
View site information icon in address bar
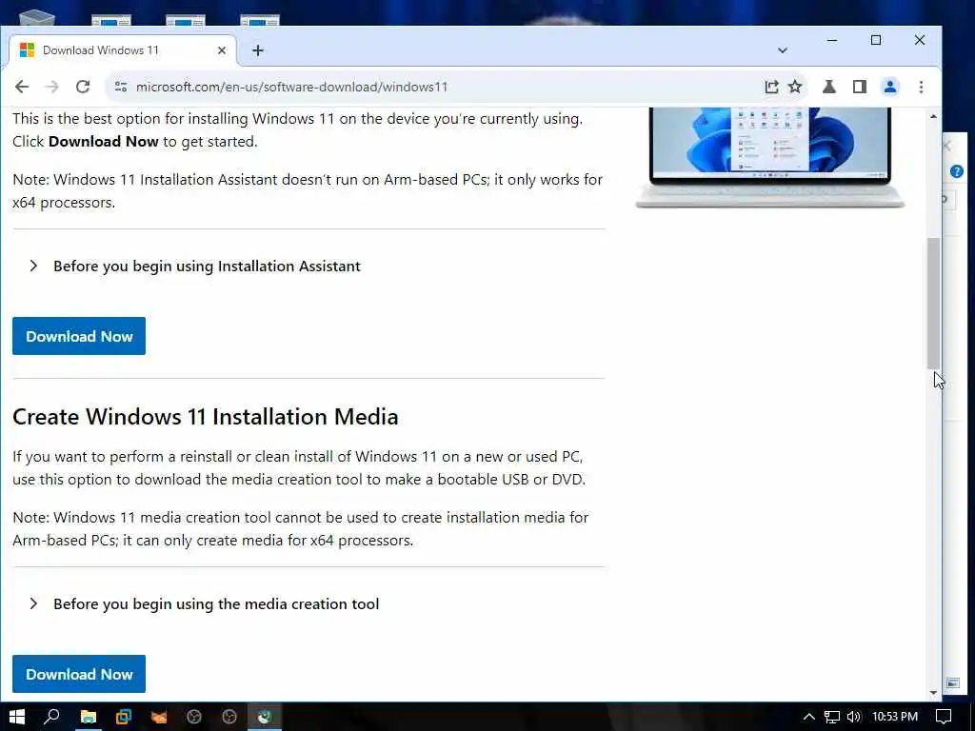[121, 87]
